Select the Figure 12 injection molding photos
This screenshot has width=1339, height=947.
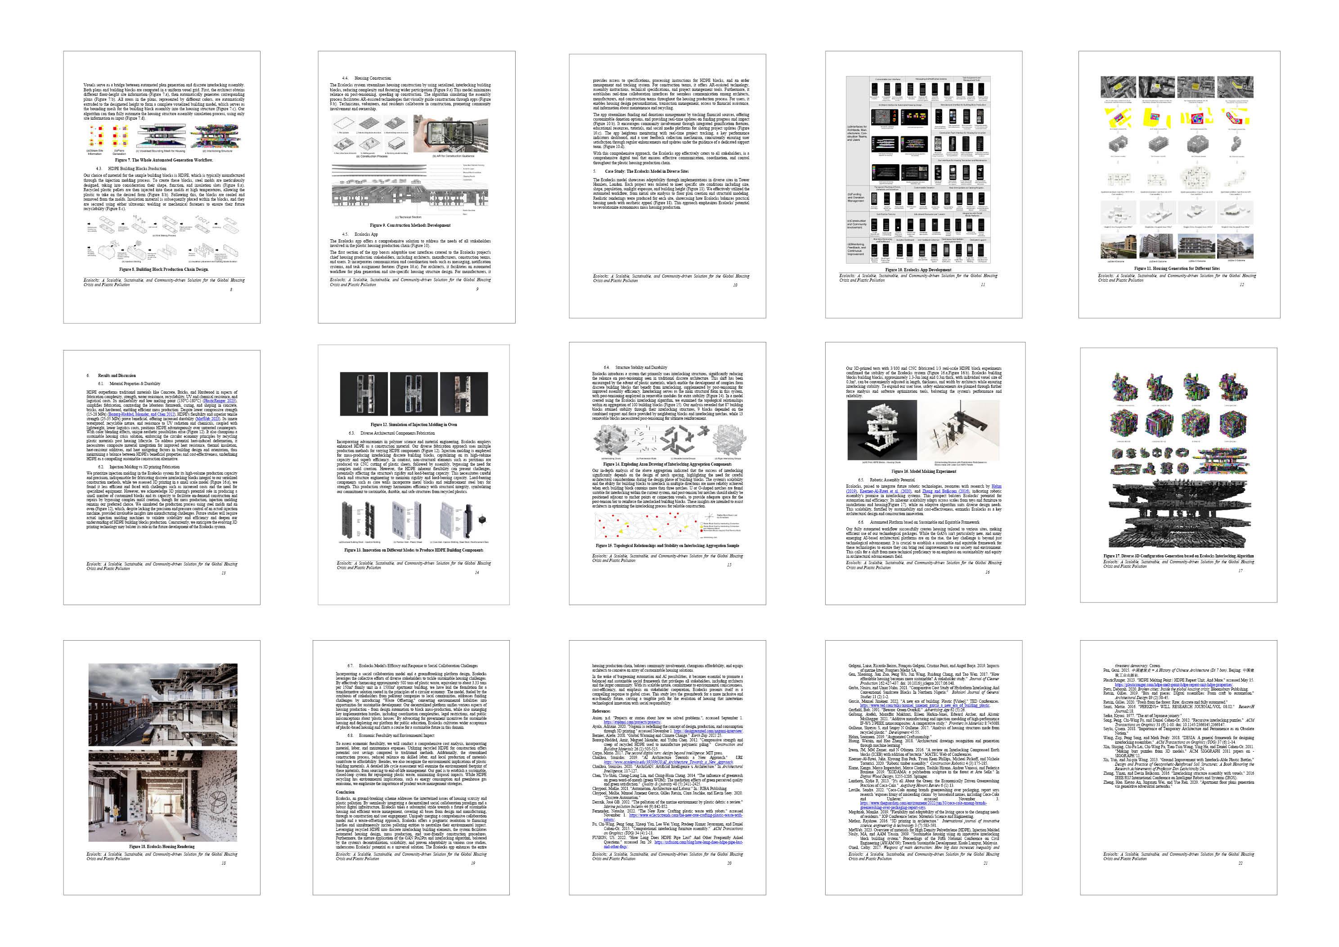pyautogui.click(x=413, y=395)
